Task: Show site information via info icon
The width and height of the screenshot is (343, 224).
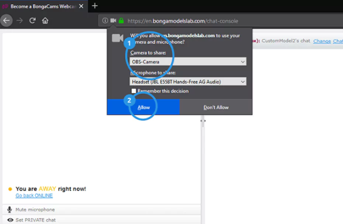Action: (105, 21)
